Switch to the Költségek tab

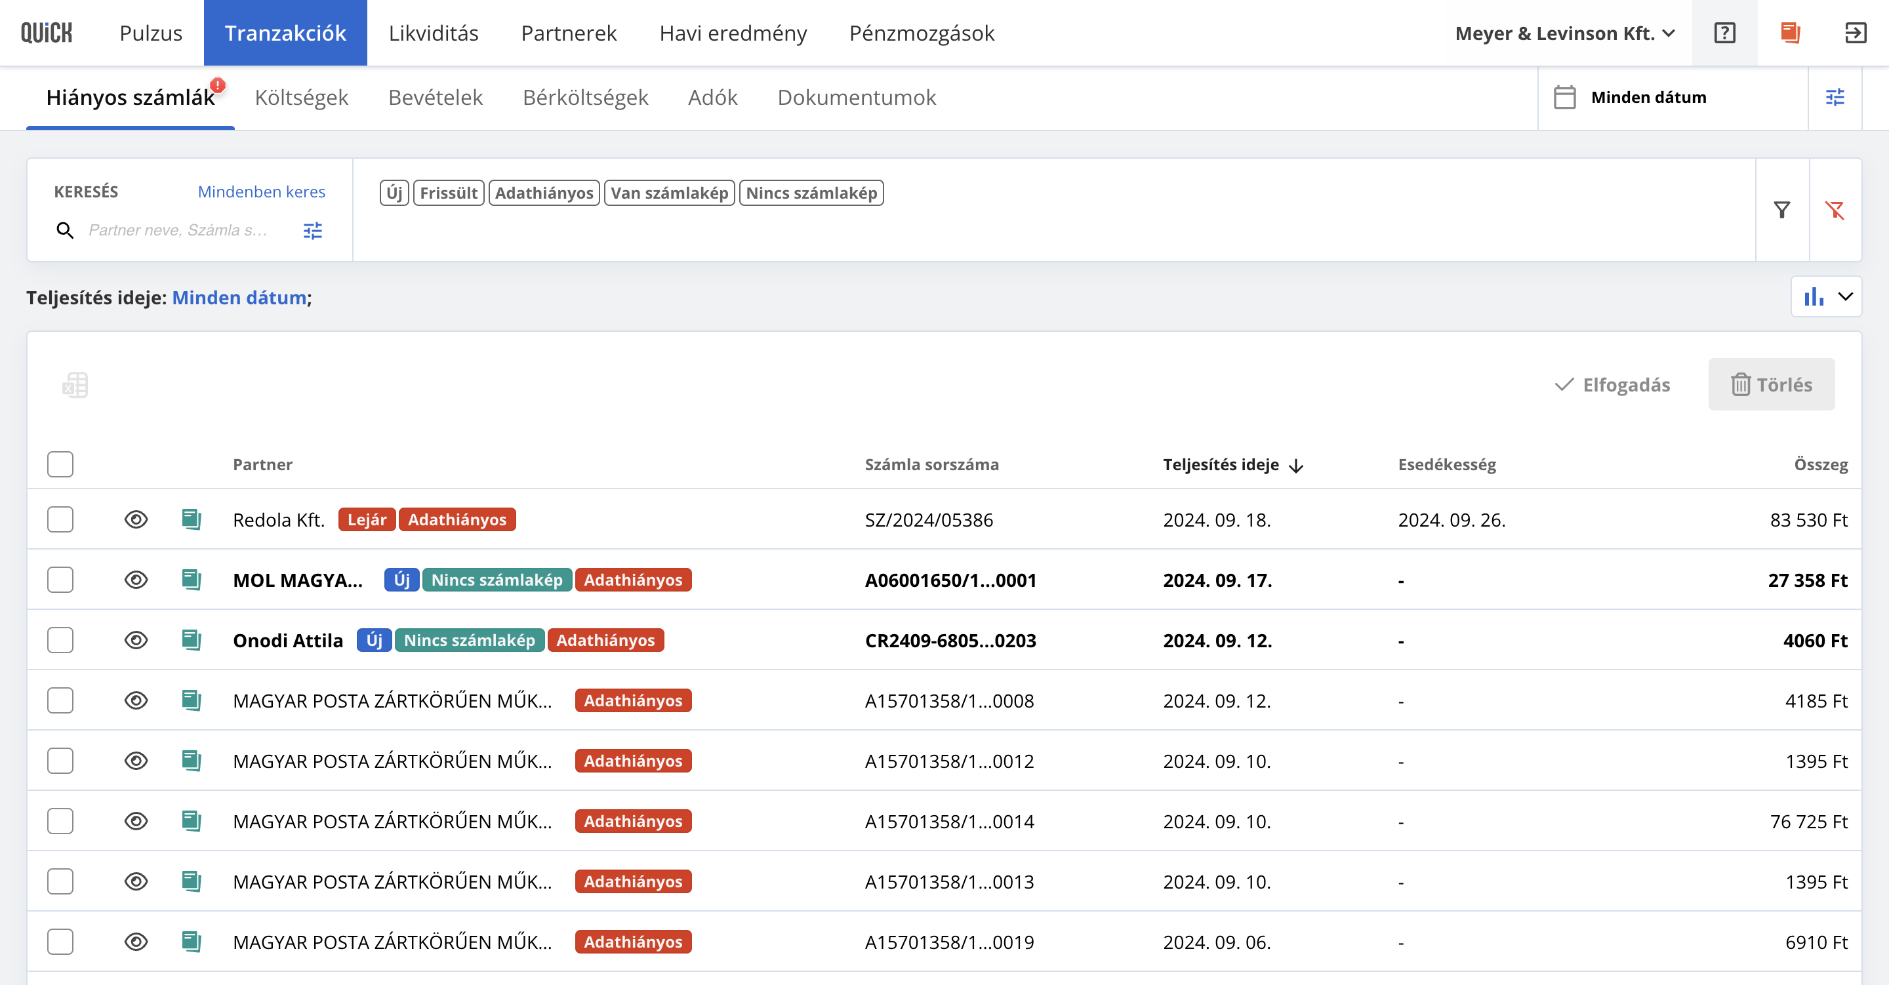[302, 97]
